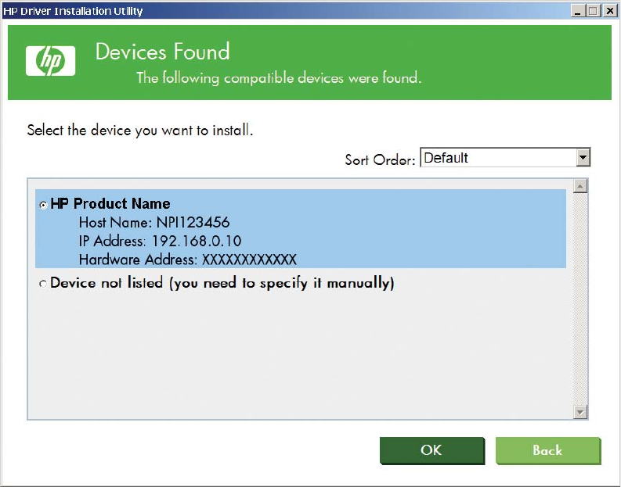Minimize the HP Driver Installation Utility window
This screenshot has height=487, width=621.
click(x=578, y=11)
